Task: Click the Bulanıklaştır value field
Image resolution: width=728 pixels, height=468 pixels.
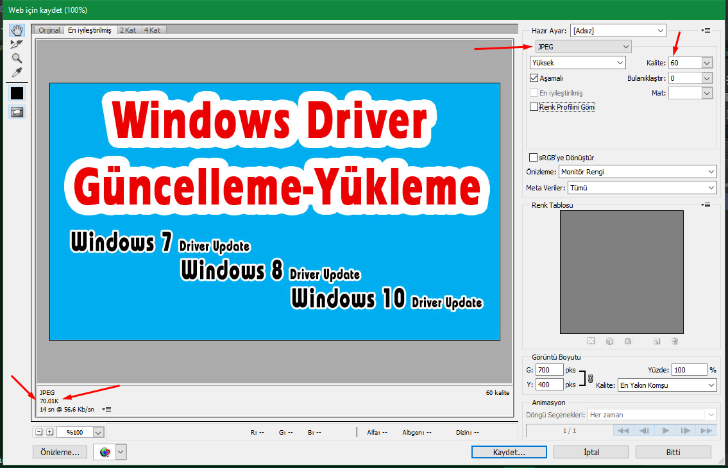Action: click(x=685, y=78)
